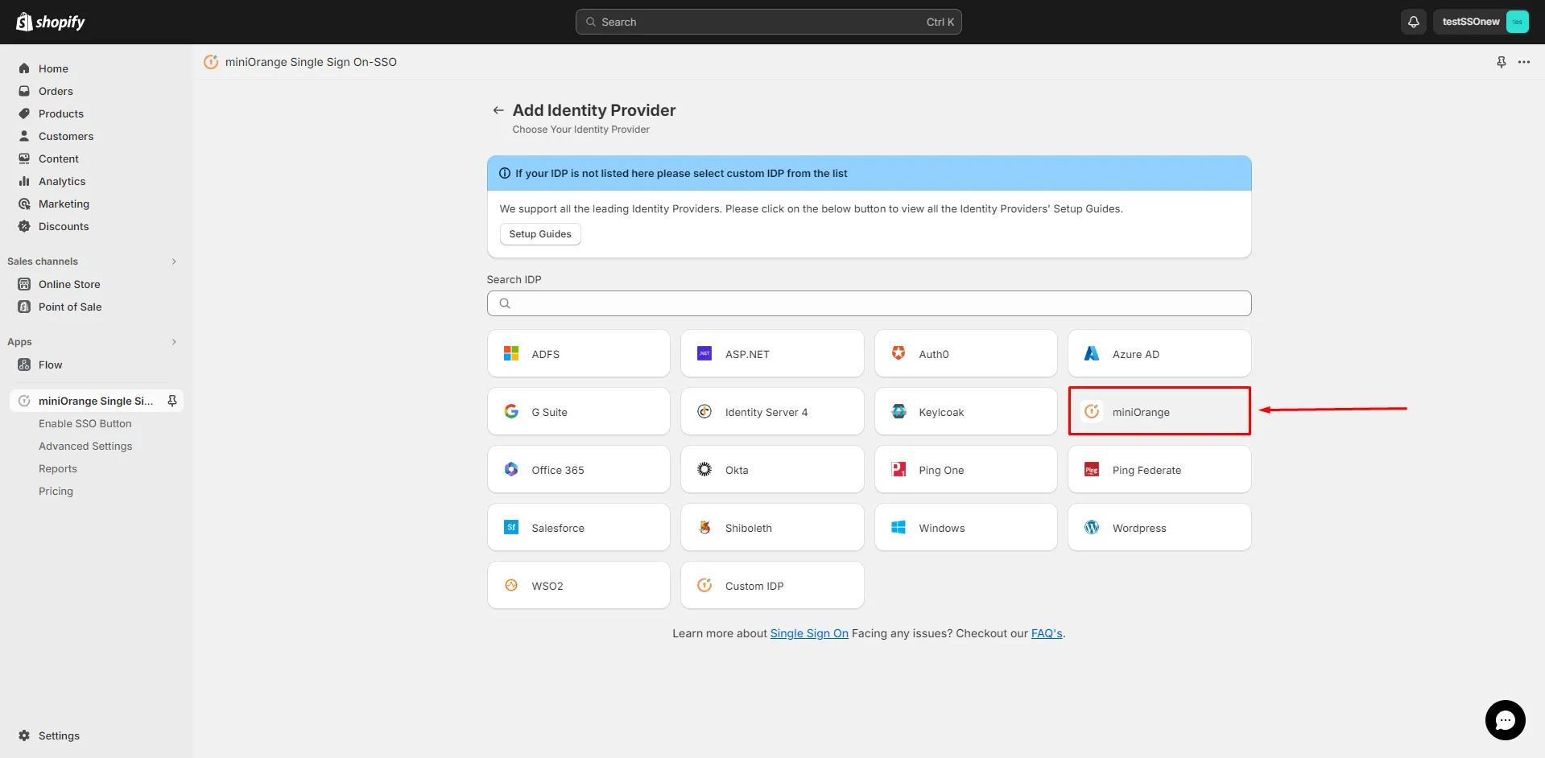Click the pin icon in app header
Screen dimensions: 1545x758
1502,62
